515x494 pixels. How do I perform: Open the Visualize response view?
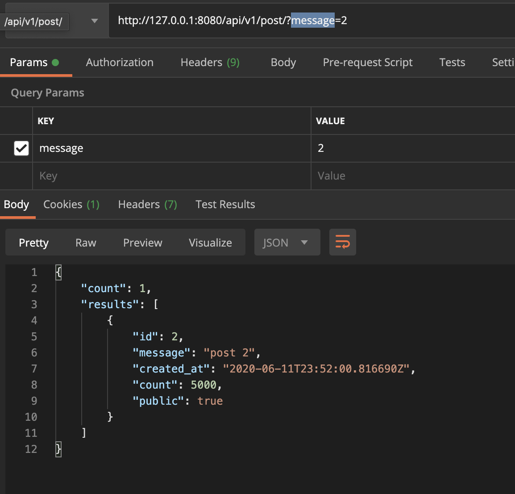(x=210, y=243)
